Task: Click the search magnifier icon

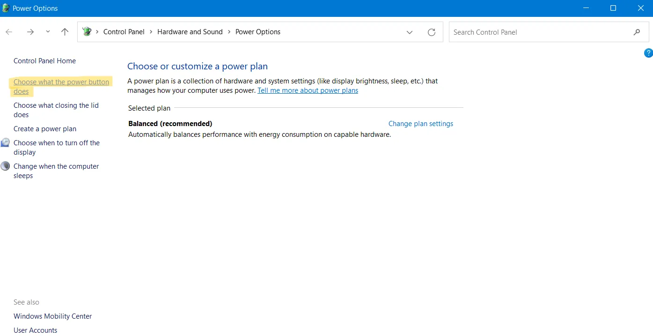Action: pos(637,32)
